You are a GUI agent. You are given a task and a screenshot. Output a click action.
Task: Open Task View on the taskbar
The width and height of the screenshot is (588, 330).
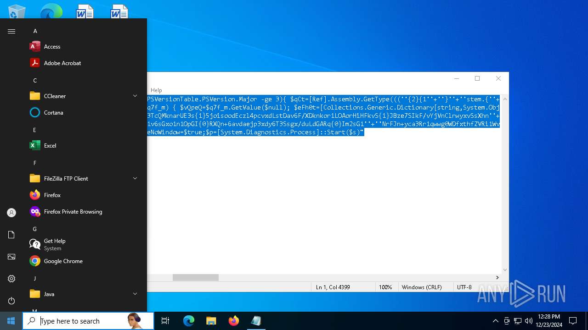165,321
